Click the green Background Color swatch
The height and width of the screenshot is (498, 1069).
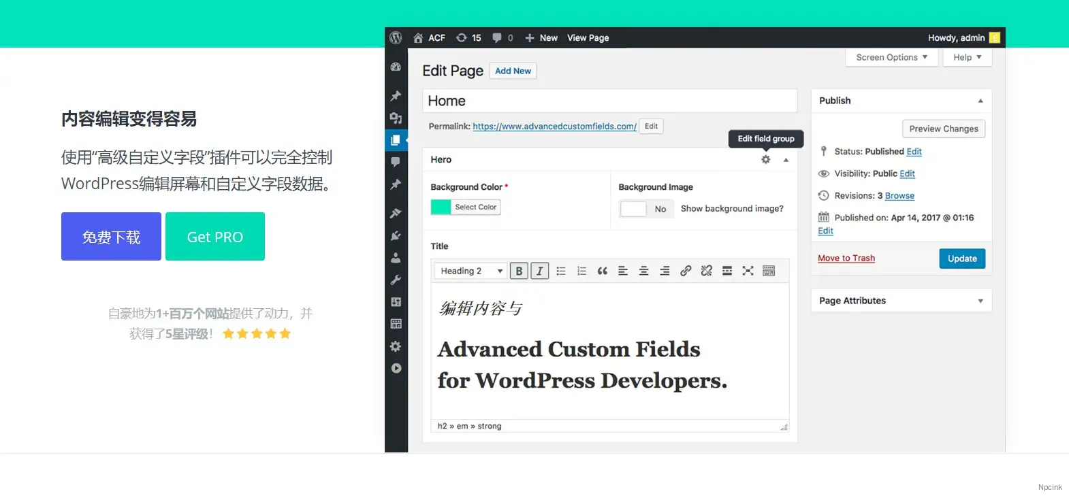(441, 207)
